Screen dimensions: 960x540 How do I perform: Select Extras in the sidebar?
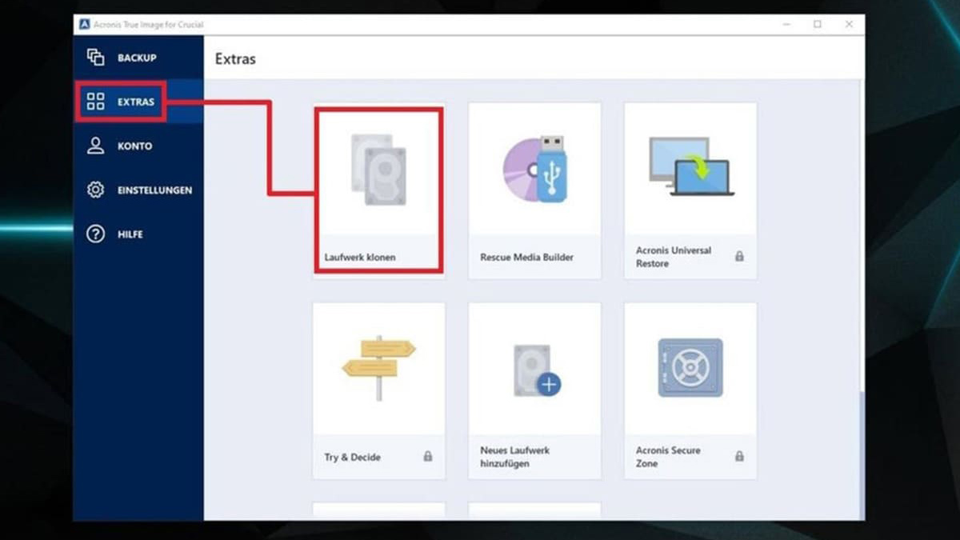coord(138,102)
